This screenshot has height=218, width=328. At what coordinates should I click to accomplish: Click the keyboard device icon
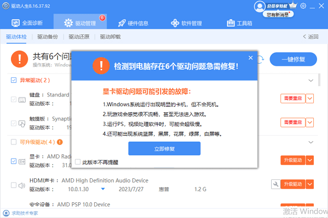[22, 100]
